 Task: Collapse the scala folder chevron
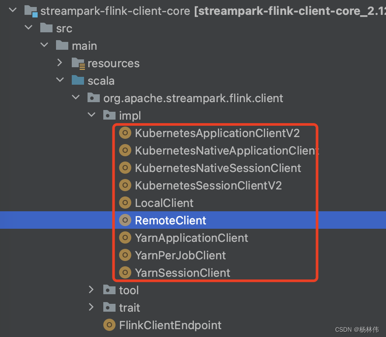(60, 79)
